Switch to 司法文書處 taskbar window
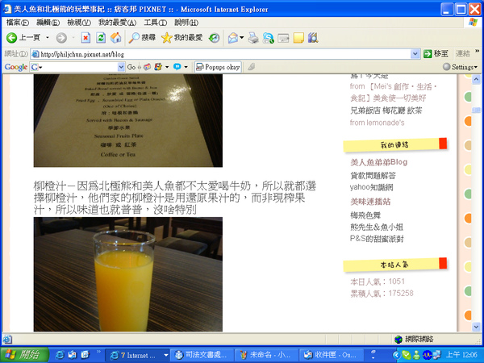Viewport: 484px width, 363px height. [x=202, y=355]
